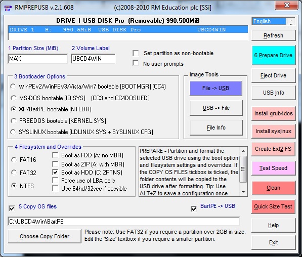Focus the Partition Size field containing MAX

[38, 59]
